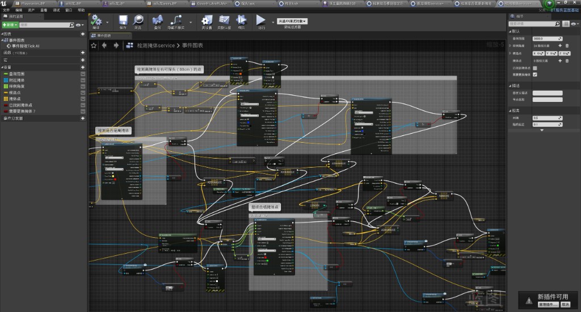Screen dimensions: 581x312
Task: Toggle visibility eye for 样例角度 variable
Action: coord(83,87)
